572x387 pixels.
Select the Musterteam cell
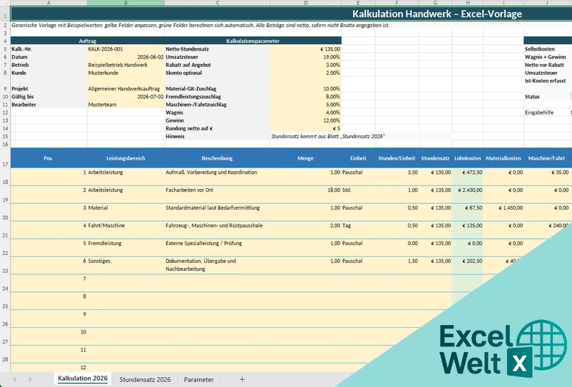(x=126, y=105)
